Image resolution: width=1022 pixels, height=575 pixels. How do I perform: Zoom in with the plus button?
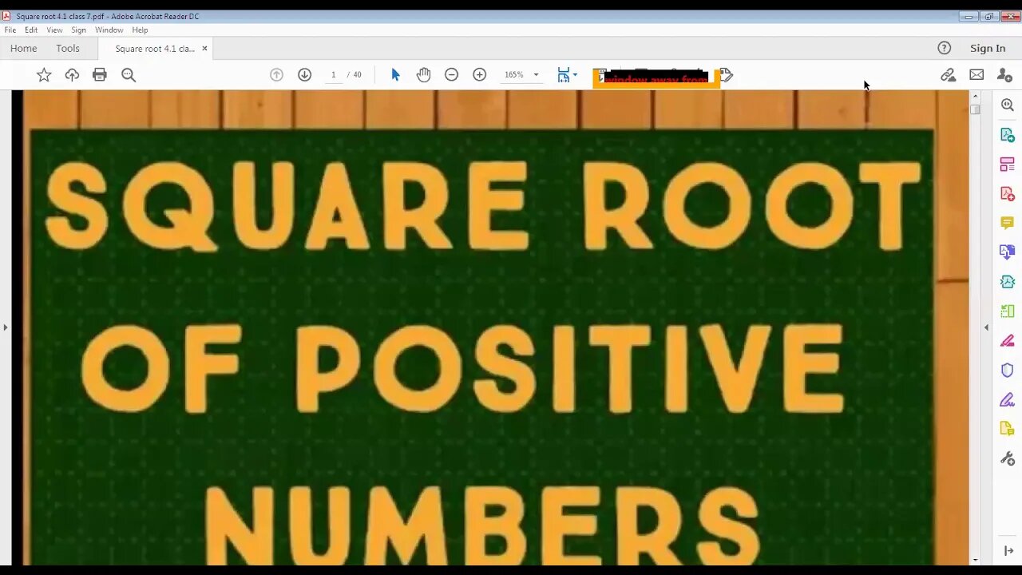479,74
